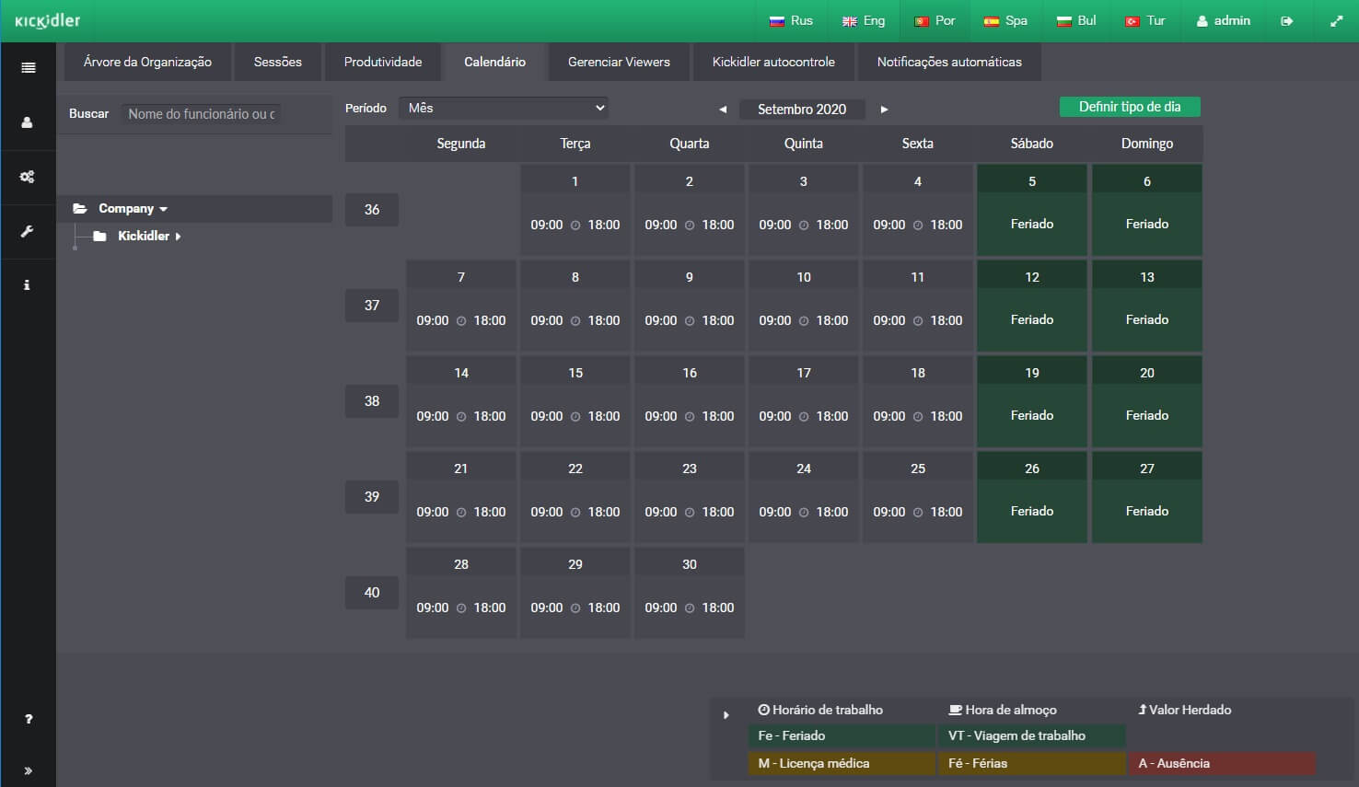1359x787 pixels.
Task: Open the gears settings icon in sidebar
Action: click(x=28, y=177)
